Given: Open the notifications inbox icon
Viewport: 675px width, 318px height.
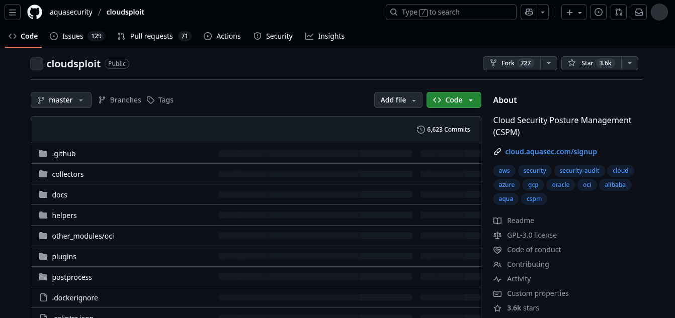Looking at the screenshot, I should tap(638, 12).
